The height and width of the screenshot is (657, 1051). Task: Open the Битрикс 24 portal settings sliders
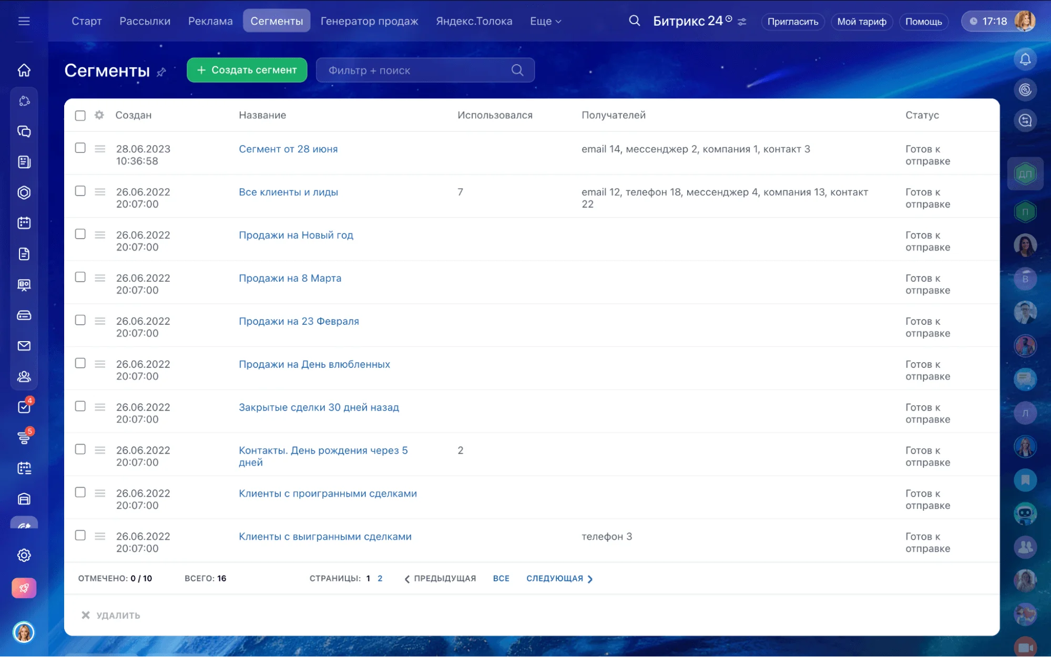(742, 22)
